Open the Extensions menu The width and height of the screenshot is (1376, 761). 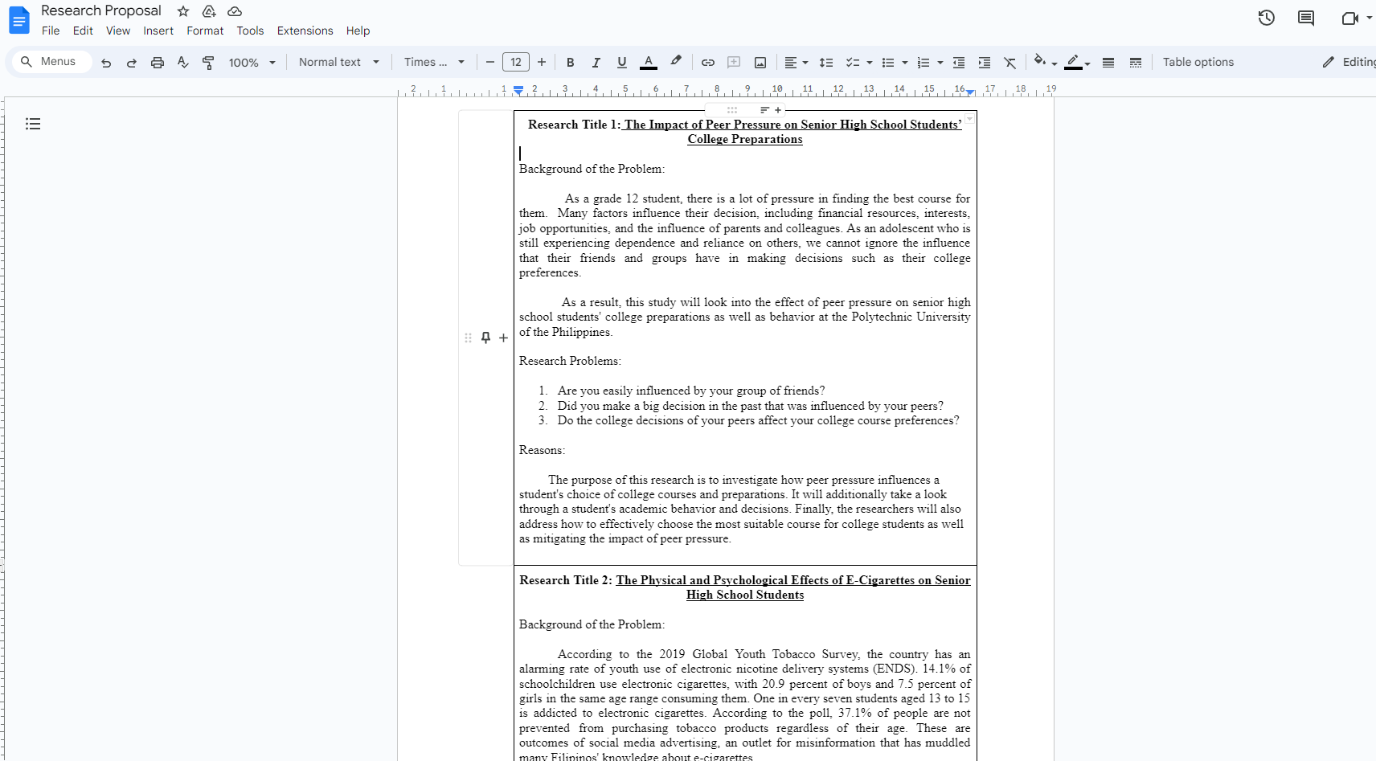[x=305, y=31]
